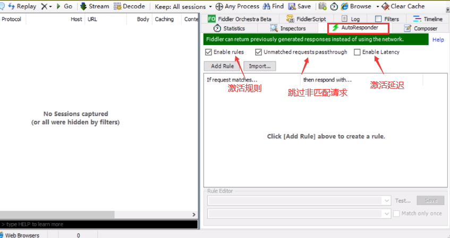Click the toolbar Save sessions icon
The image size is (450, 238).
click(x=292, y=6)
